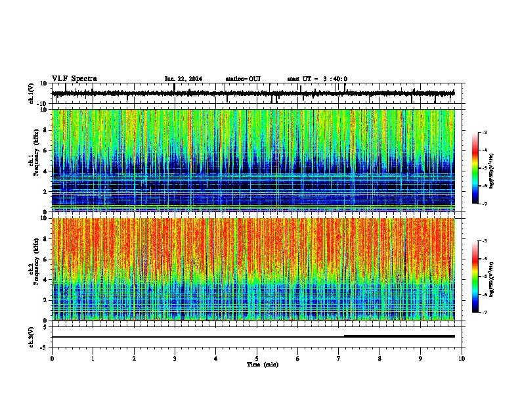Click the ch.1 colorbar's "-3" top value
Viewport: 520px width, 402px height.
pos(484,132)
